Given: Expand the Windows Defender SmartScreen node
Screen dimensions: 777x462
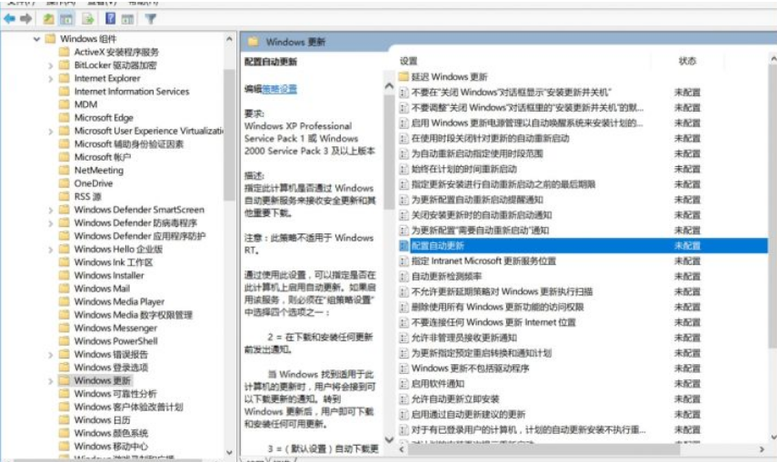Looking at the screenshot, I should [51, 210].
